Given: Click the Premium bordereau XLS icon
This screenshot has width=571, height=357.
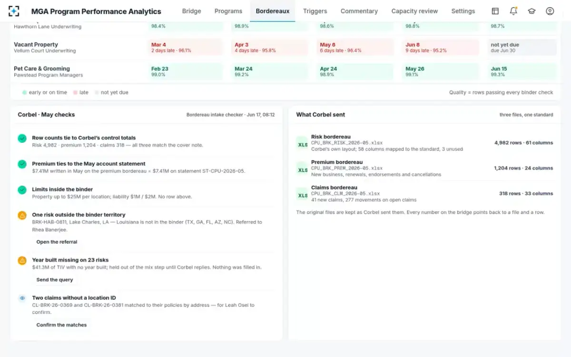Looking at the screenshot, I should tap(303, 170).
